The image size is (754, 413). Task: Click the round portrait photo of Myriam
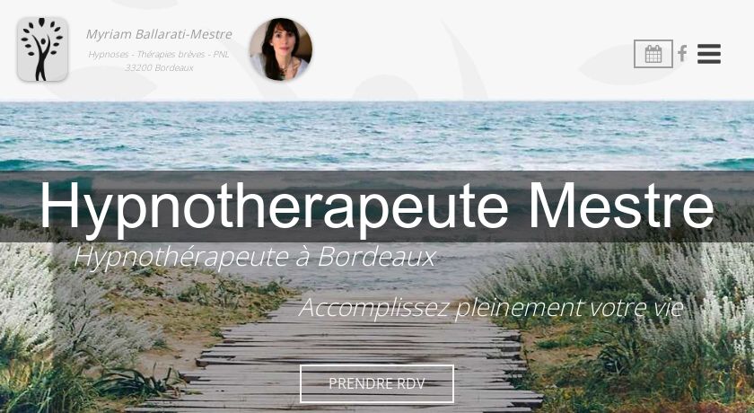click(x=281, y=49)
